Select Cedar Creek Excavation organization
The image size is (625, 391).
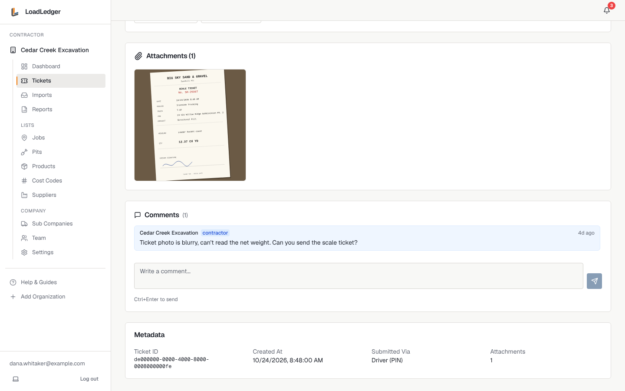pos(55,50)
